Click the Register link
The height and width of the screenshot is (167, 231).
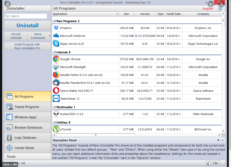[x=208, y=9]
